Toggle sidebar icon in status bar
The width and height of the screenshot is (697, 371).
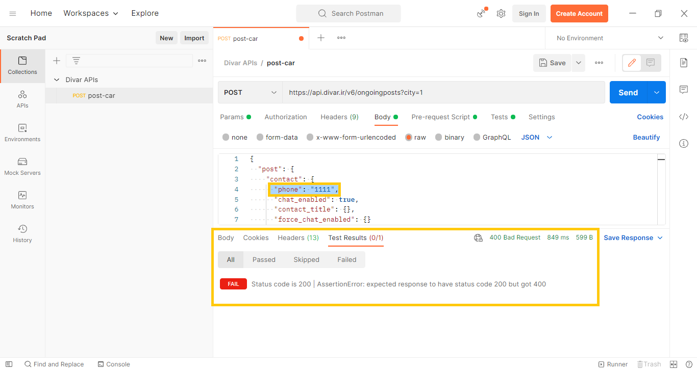(9, 364)
